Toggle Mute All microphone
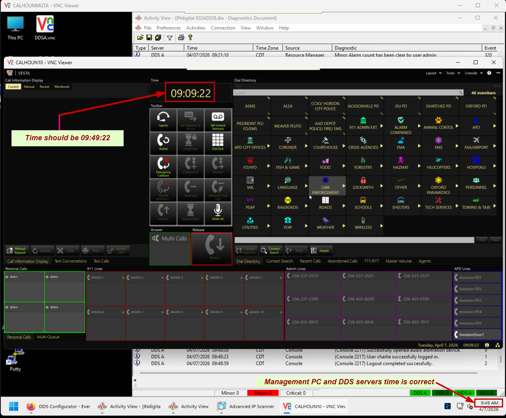This screenshot has width=506, height=418. pos(218,213)
